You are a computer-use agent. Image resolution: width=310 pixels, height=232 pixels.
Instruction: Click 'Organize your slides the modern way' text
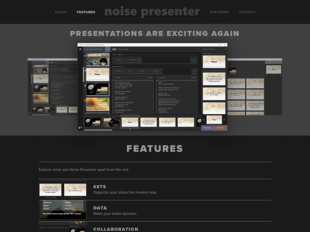[125, 192]
